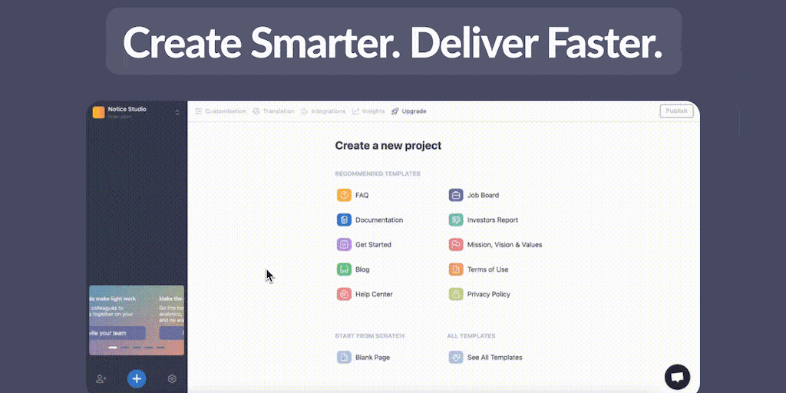
Task: Go to the Insights tab
Action: [x=368, y=111]
